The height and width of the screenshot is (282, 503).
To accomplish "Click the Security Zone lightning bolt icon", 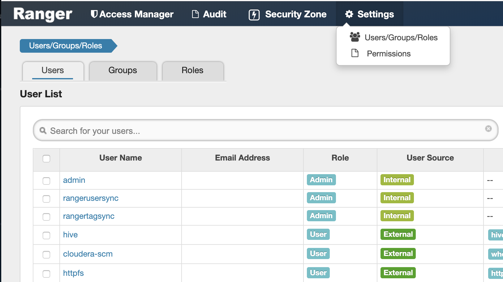I will coord(254,15).
